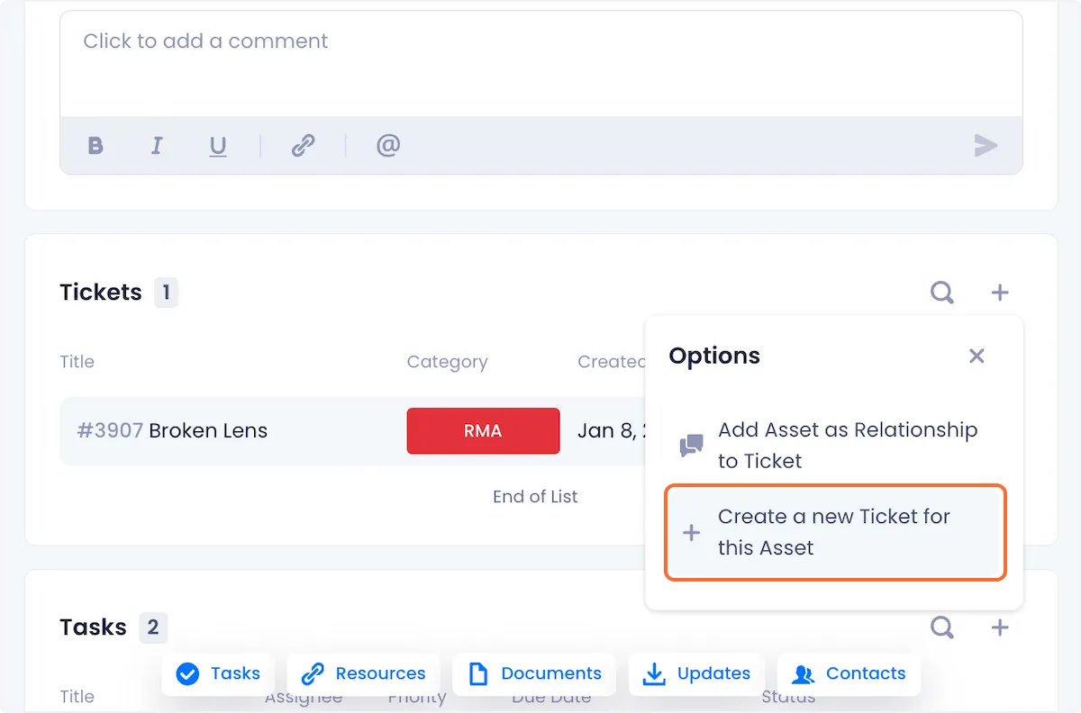Send the comment with the arrow icon
The image size is (1081, 713).
tap(986, 145)
